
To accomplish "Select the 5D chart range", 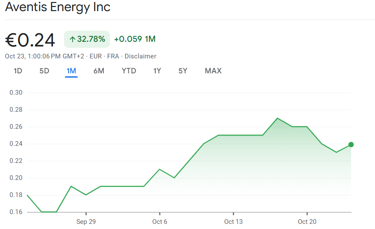I will (x=44, y=71).
